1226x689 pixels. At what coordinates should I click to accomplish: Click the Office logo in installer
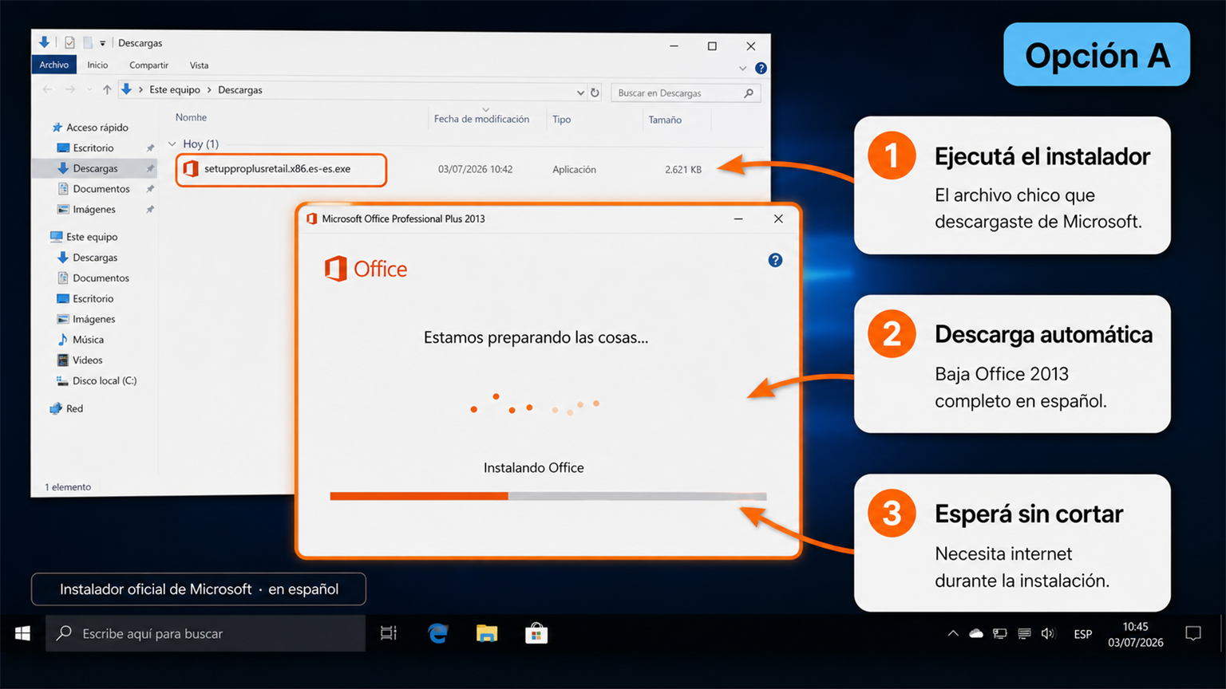(366, 270)
